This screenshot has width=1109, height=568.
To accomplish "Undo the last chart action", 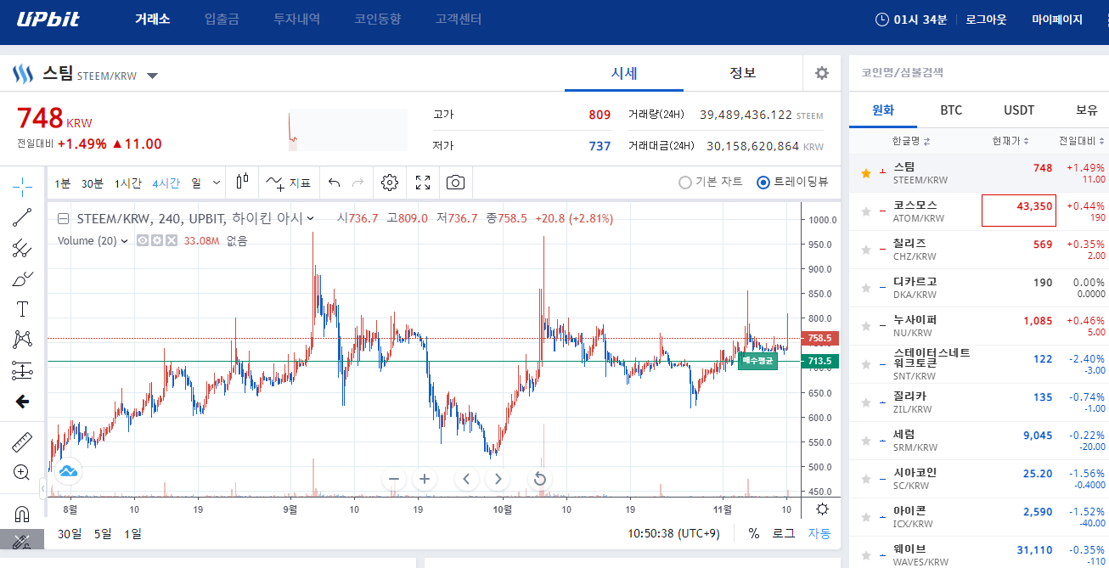I will [x=334, y=182].
